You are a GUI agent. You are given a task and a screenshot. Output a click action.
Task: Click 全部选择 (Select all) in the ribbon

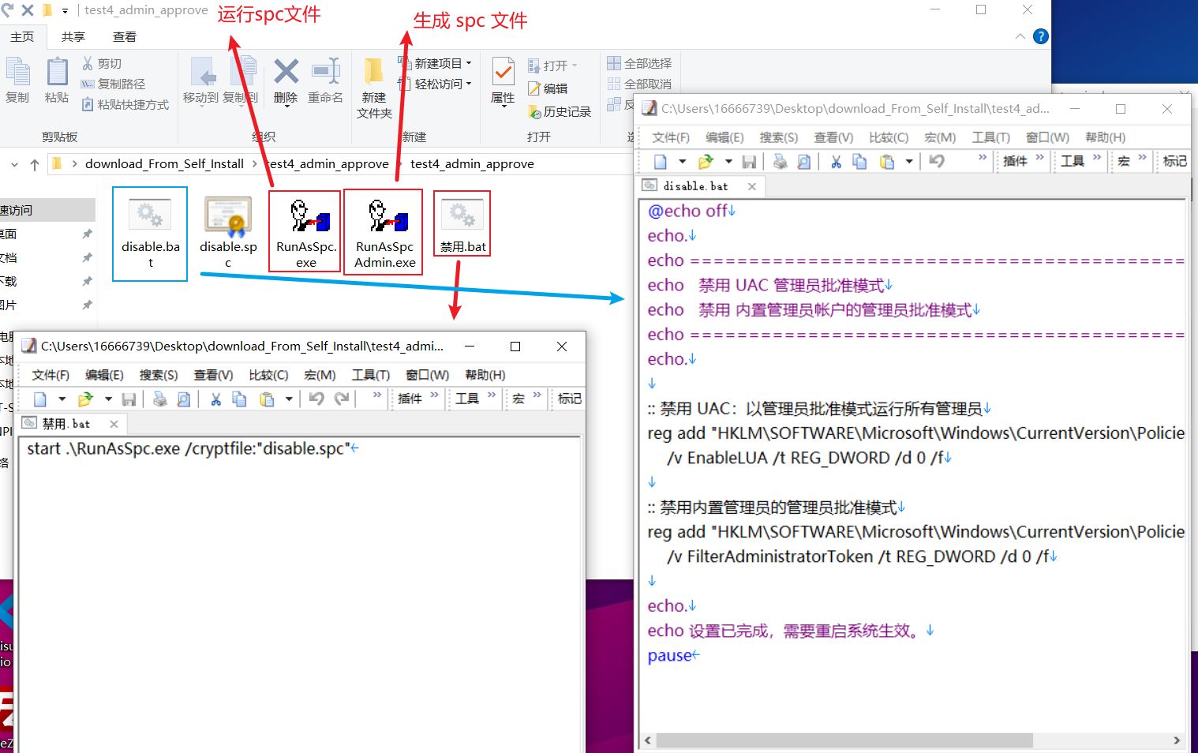(x=640, y=63)
